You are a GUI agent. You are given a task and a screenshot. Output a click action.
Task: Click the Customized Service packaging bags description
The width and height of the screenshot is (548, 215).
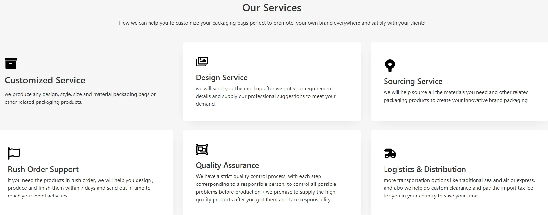[x=80, y=98]
